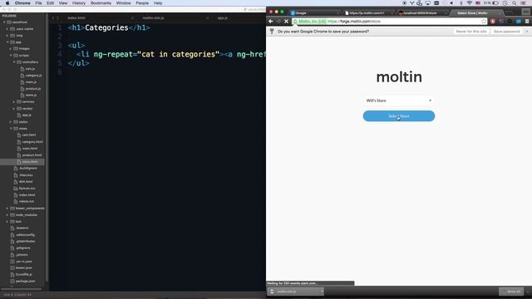Click the sidebar horizontal scrollbar
Viewport: 532px width, 299px height.
(21, 289)
